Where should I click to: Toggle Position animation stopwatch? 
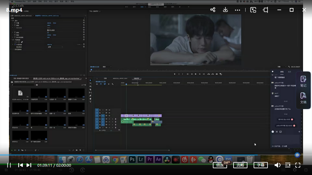15,23
